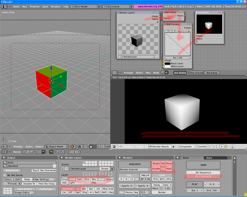Click the Free Unused button
The width and height of the screenshot is (247, 197).
click(196, 73)
